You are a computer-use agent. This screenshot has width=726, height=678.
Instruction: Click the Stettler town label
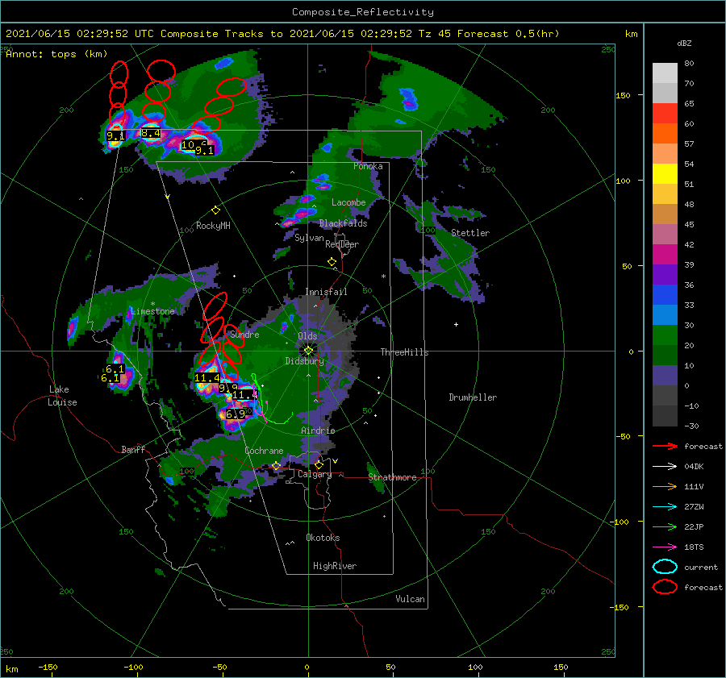pos(470,233)
